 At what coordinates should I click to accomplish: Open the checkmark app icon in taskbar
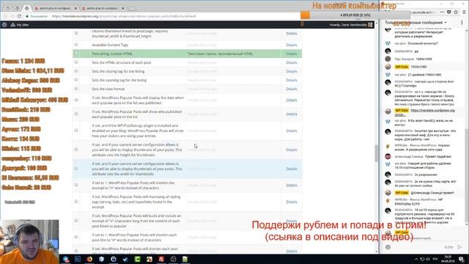tap(125, 259)
